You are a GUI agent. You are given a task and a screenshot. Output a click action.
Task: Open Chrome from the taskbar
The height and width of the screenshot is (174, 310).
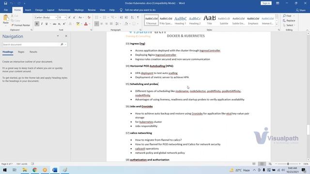pyautogui.click(x=35, y=170)
